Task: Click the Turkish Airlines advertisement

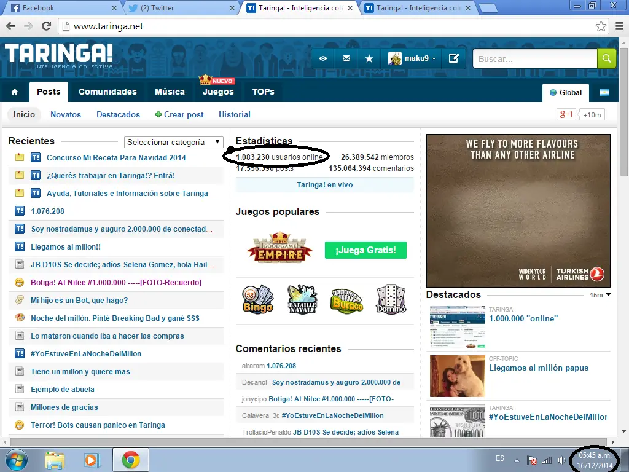Action: [518, 211]
